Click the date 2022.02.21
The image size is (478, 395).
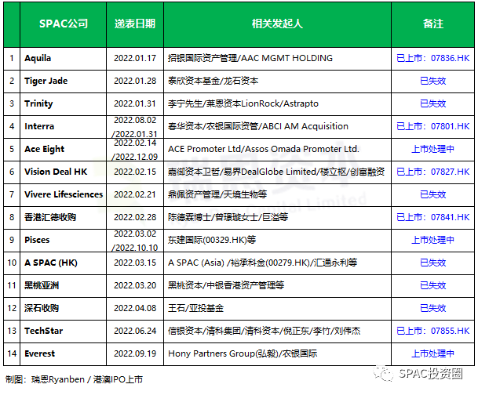click(135, 194)
